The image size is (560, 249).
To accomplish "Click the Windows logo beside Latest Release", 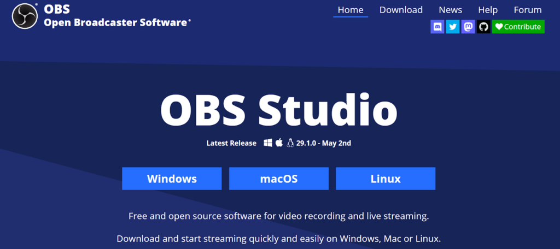I will pos(268,143).
